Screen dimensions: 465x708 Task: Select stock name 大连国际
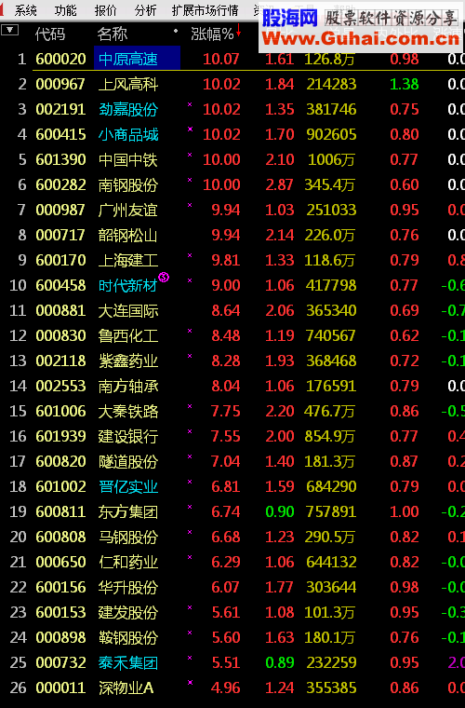point(128,310)
